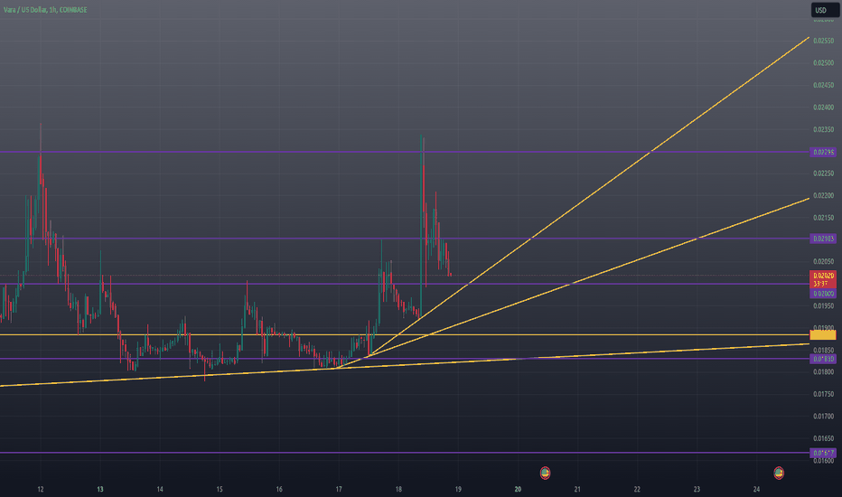Click the event marker icon near date 20

coord(545,473)
